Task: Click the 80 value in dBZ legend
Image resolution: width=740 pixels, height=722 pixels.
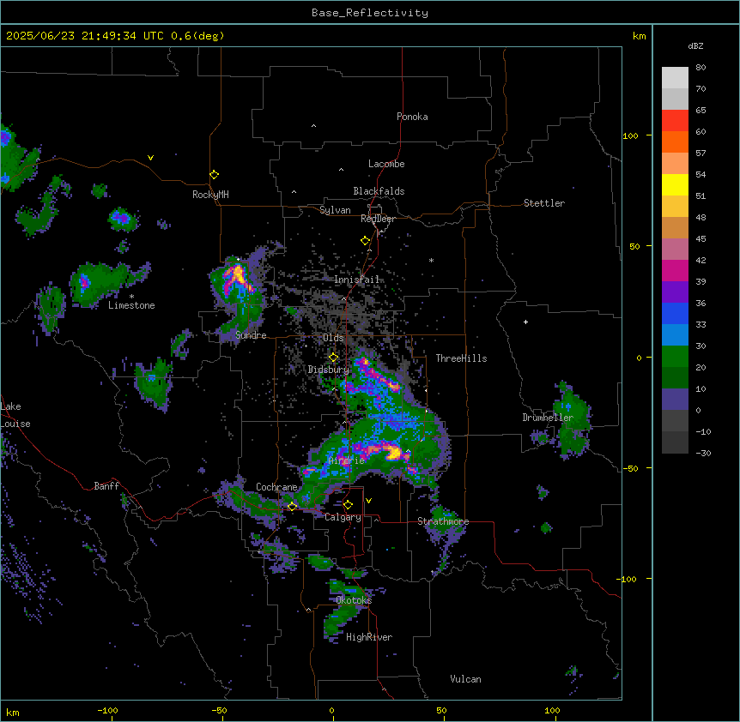Action: [x=701, y=68]
